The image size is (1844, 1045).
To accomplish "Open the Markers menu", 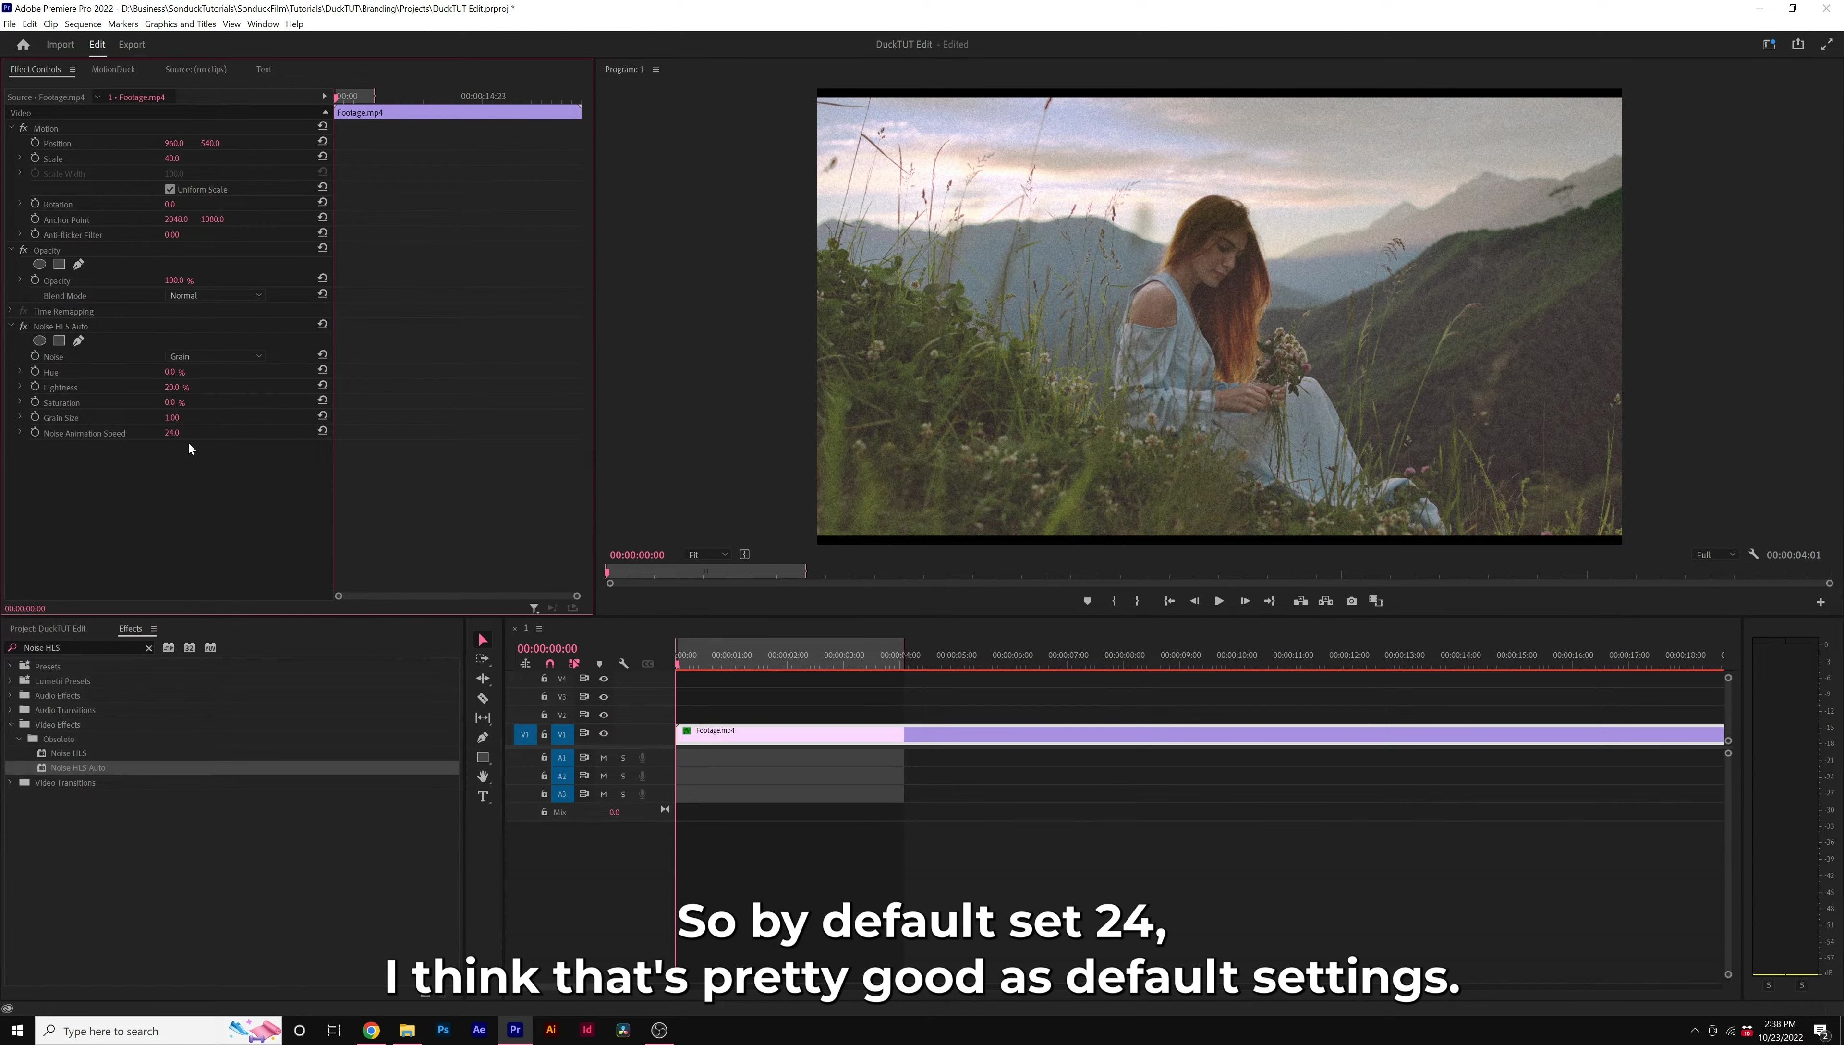I will coord(123,24).
